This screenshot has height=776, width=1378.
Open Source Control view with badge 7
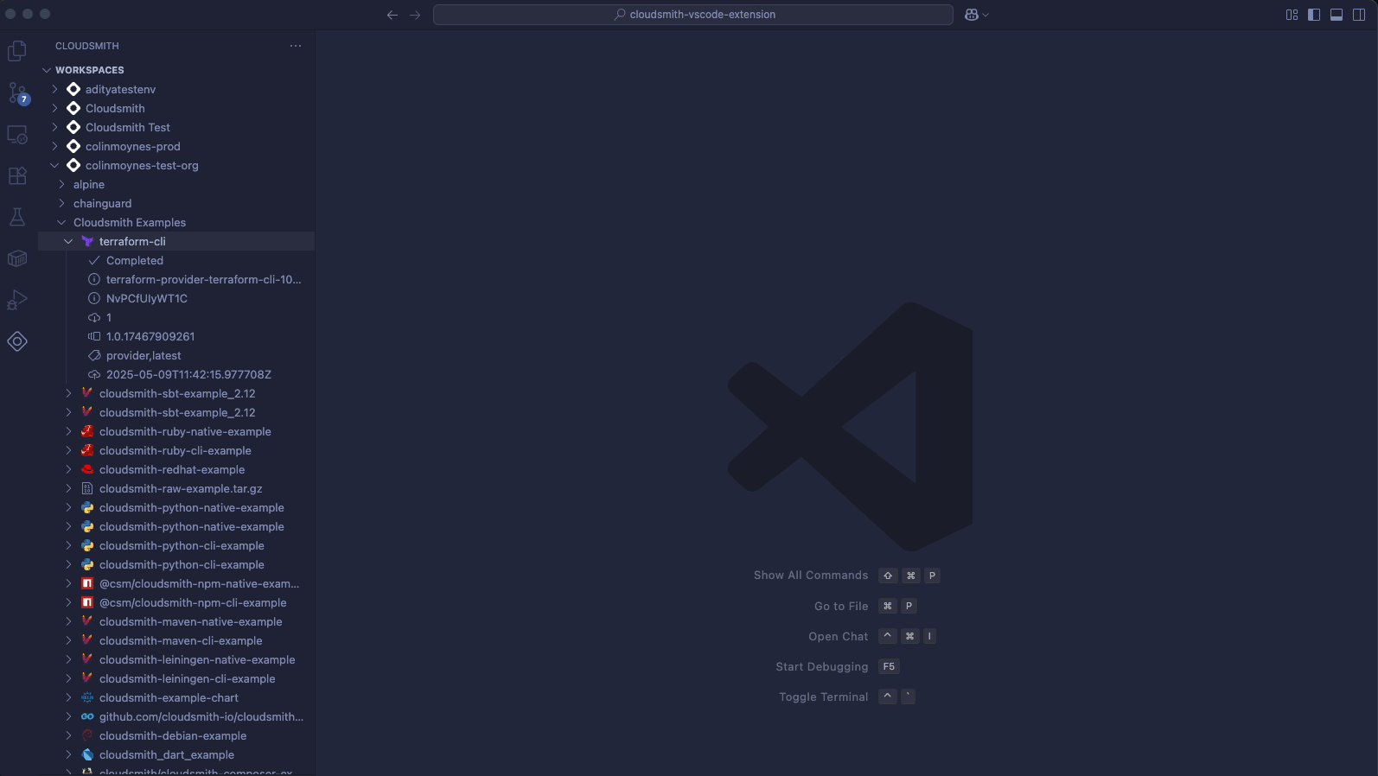point(17,93)
